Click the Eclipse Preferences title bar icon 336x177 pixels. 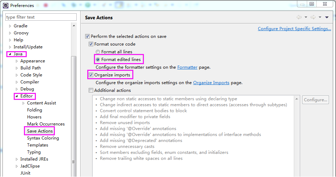[x=5, y=5]
